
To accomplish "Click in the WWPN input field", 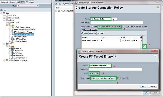I will 100,66.
